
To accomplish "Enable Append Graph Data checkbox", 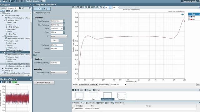I will pyautogui.click(x=35, y=13).
